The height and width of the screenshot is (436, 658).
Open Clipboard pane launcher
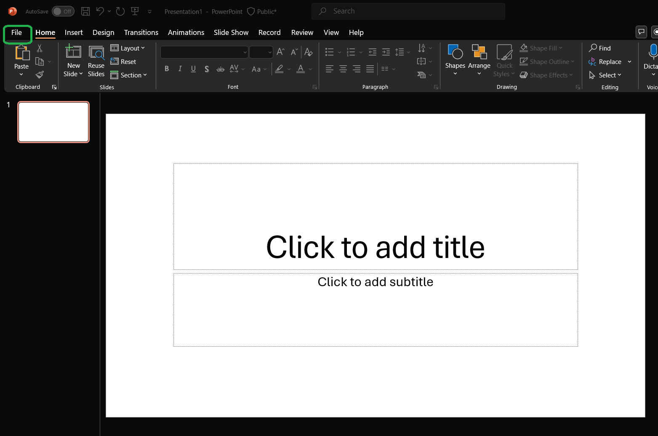pyautogui.click(x=54, y=87)
